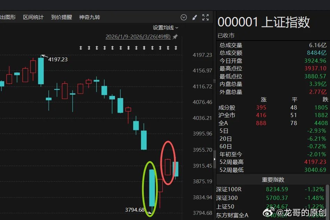
Task: Click the 全A falling count 4408
Action: (x=321, y=123)
